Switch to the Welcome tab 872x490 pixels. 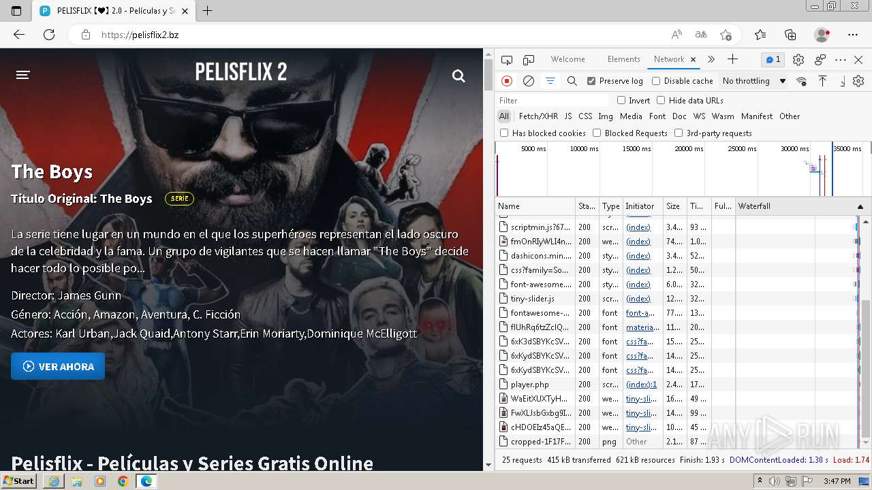tap(567, 59)
